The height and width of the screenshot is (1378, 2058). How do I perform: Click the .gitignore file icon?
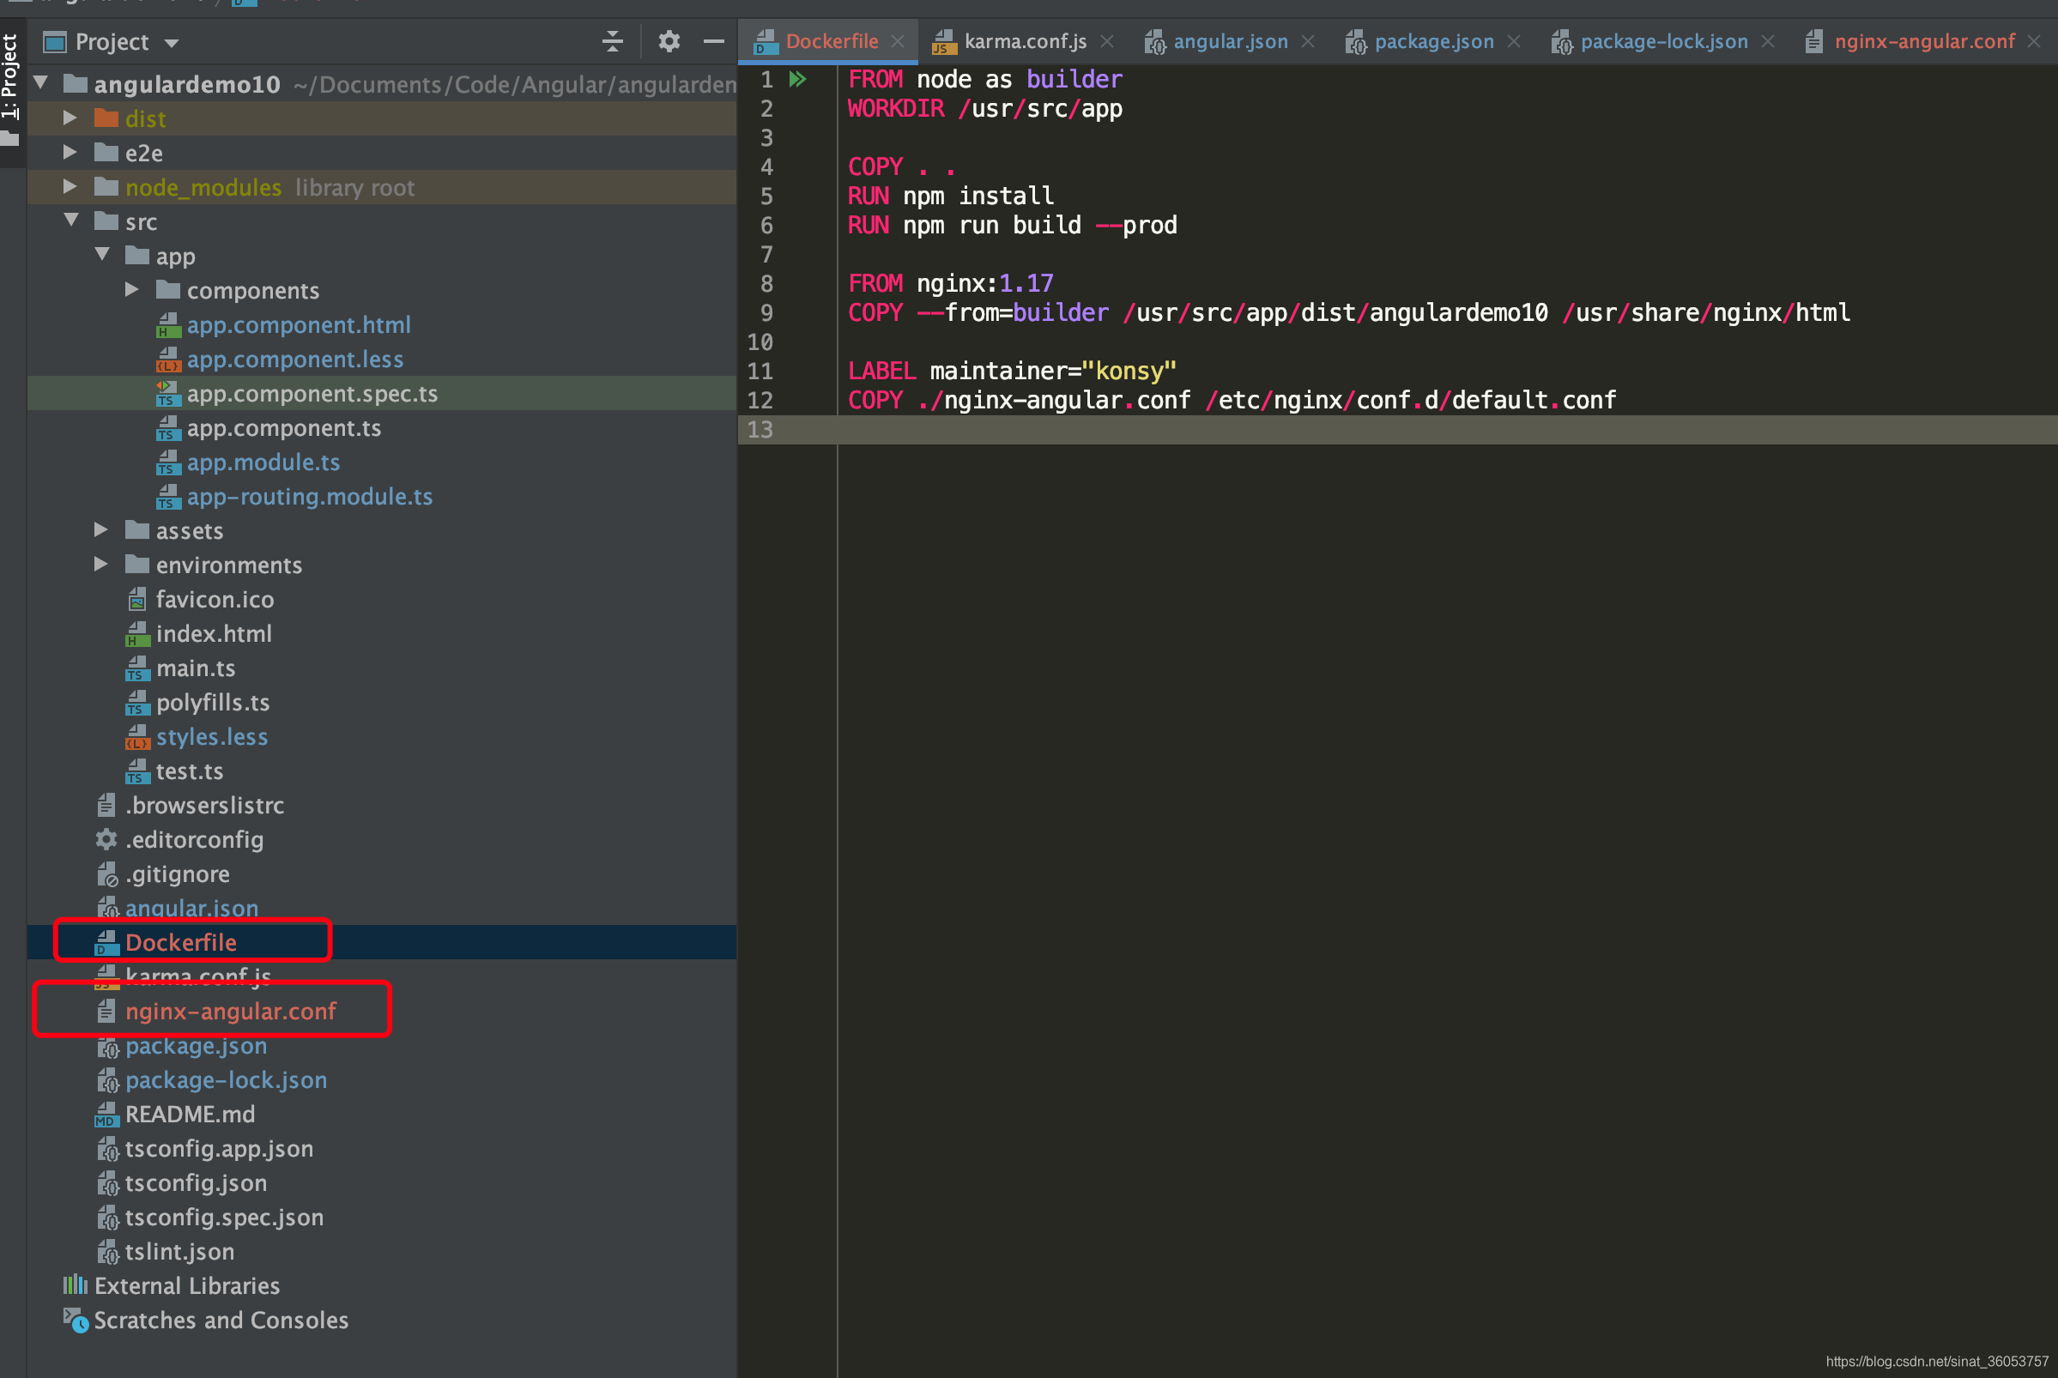point(107,873)
